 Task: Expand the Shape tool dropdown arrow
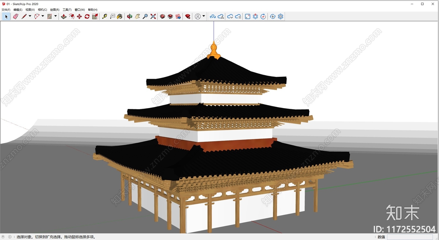55,16
